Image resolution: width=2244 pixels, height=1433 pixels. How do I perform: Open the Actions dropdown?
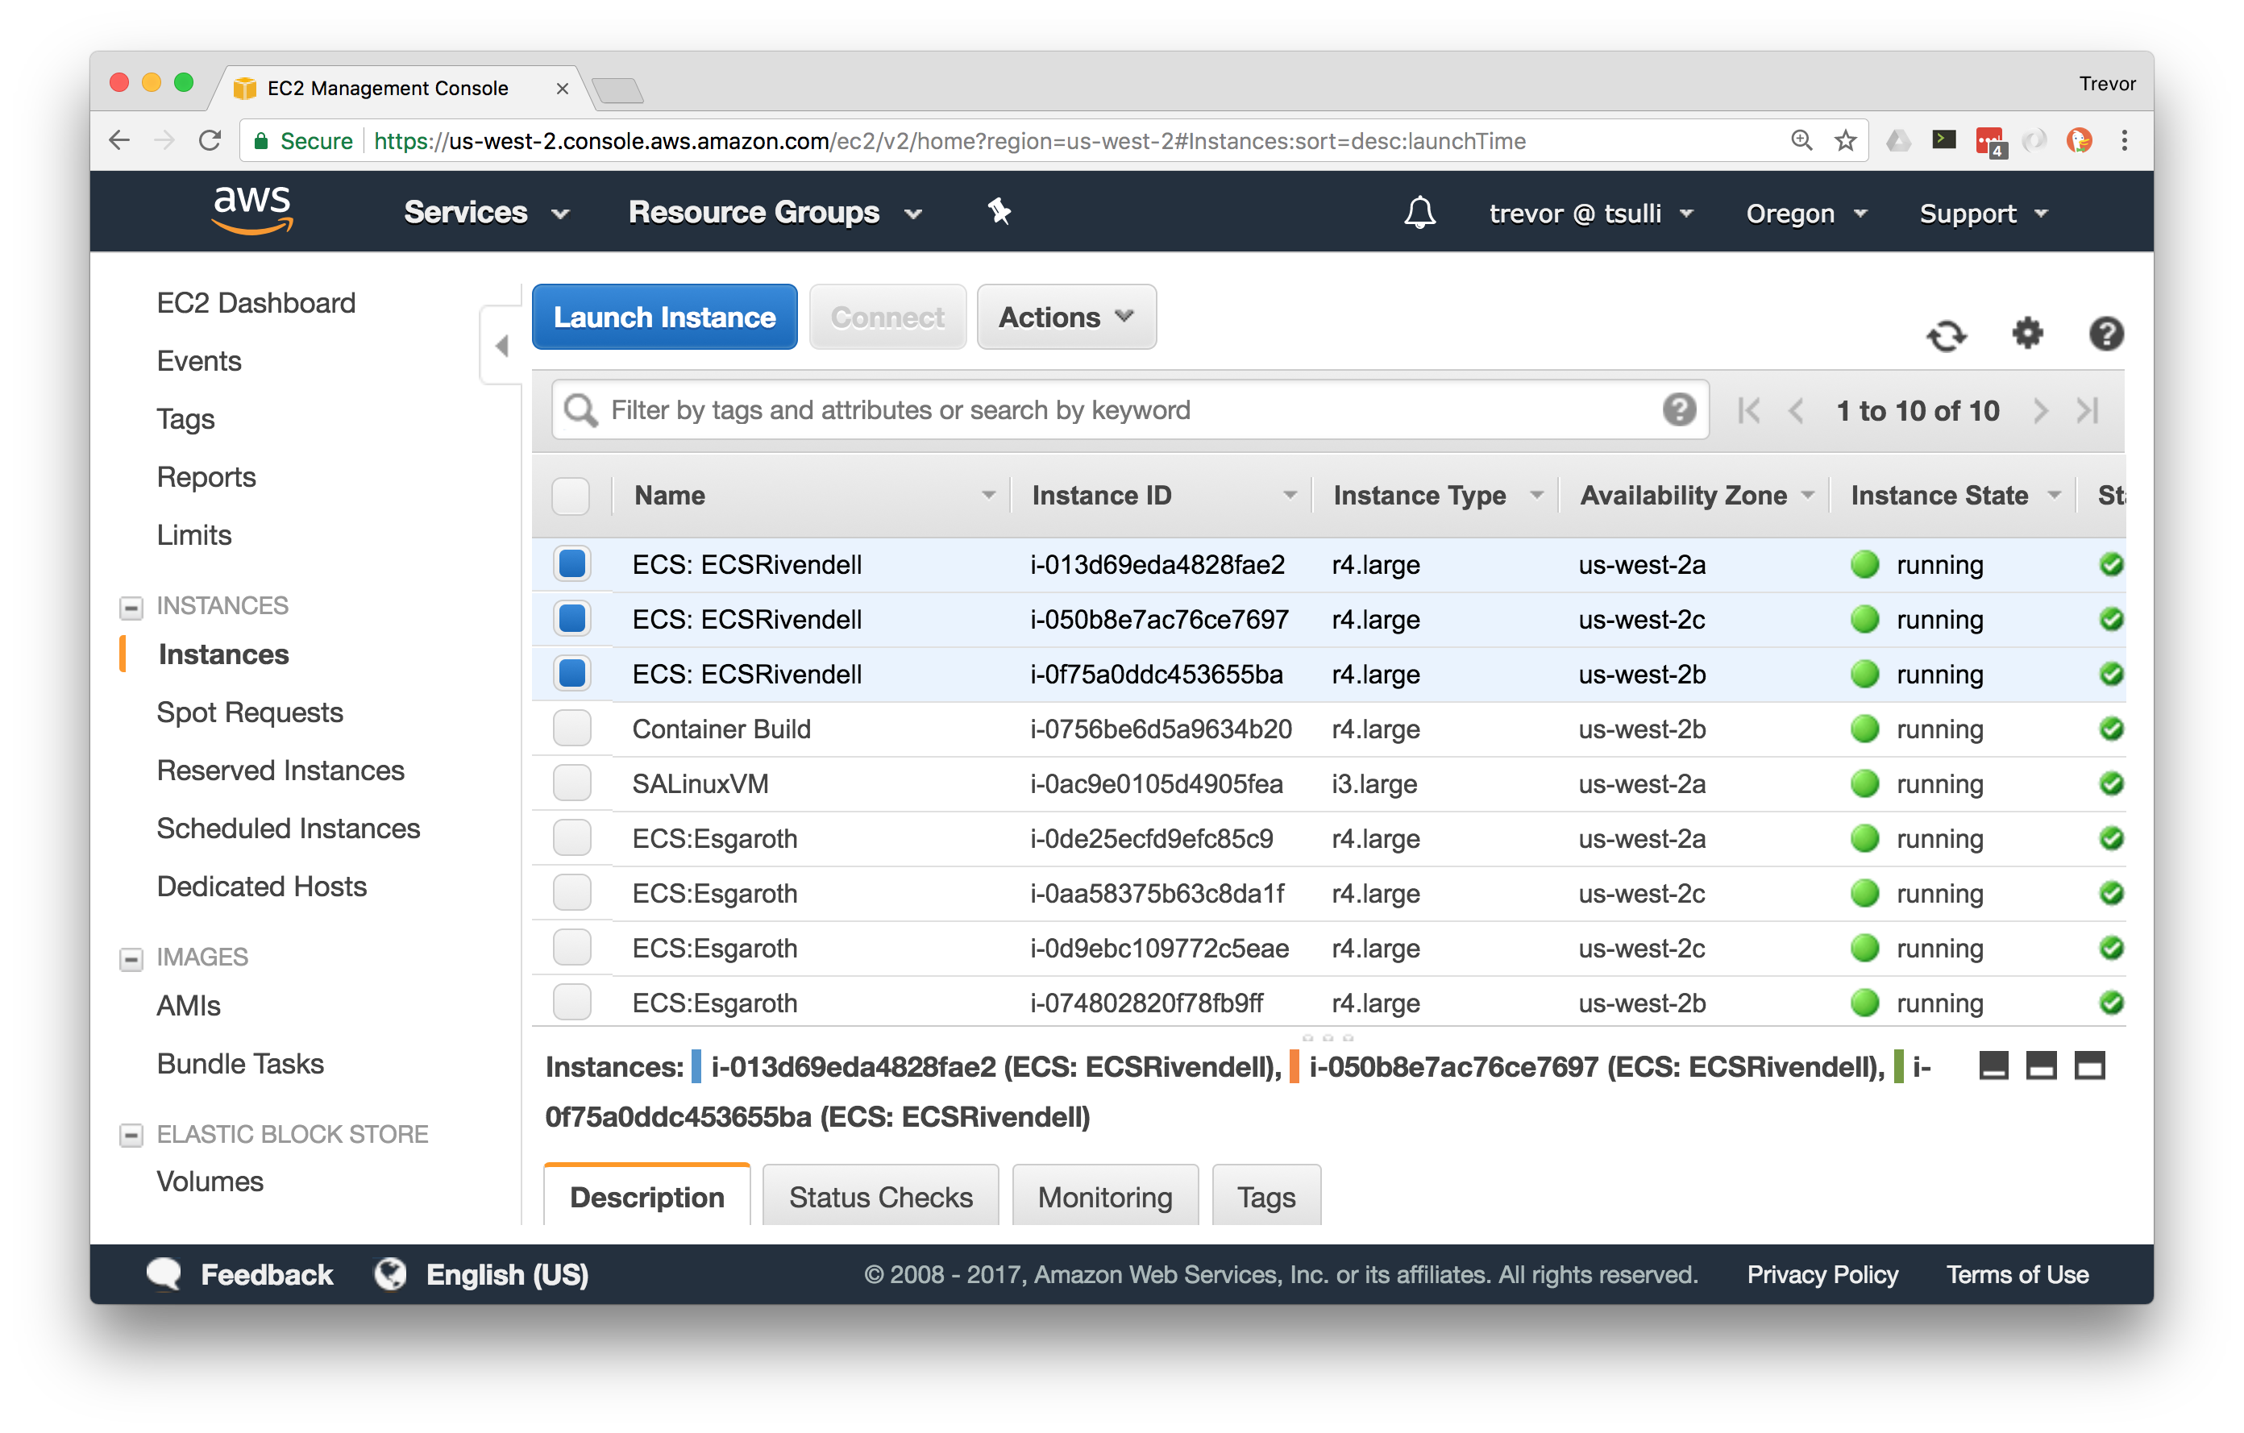(1065, 318)
